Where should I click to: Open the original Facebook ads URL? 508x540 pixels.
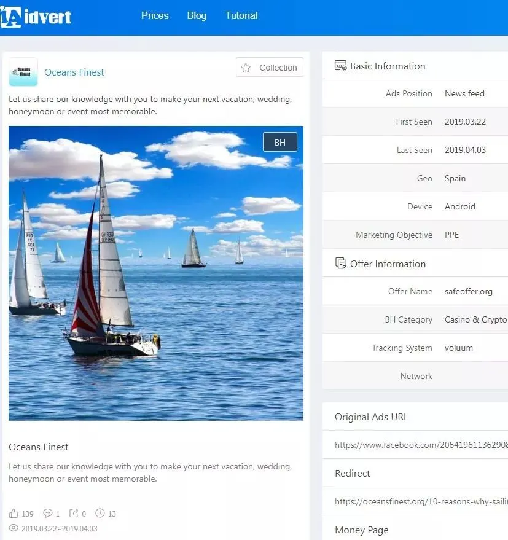pos(421,445)
